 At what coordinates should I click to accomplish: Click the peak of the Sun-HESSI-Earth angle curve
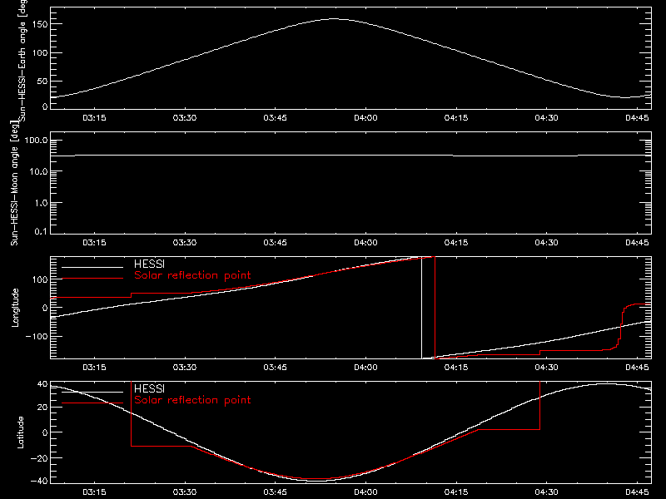(335, 18)
